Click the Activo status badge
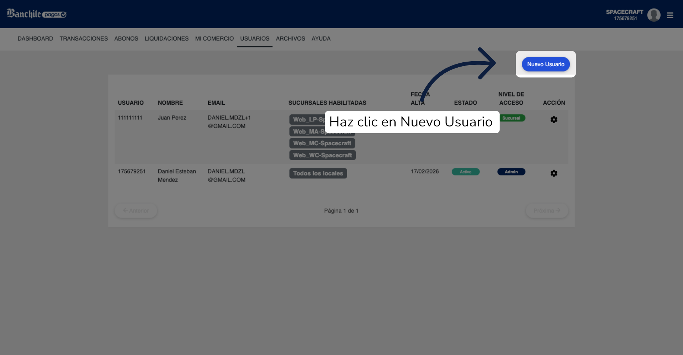683x355 pixels. (x=466, y=172)
